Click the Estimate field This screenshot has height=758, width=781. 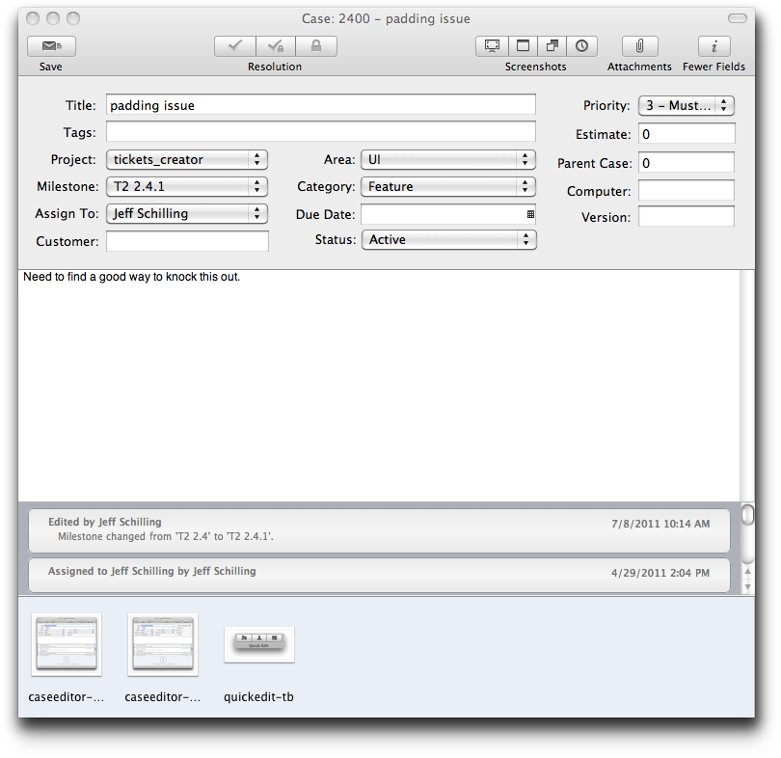(x=687, y=134)
